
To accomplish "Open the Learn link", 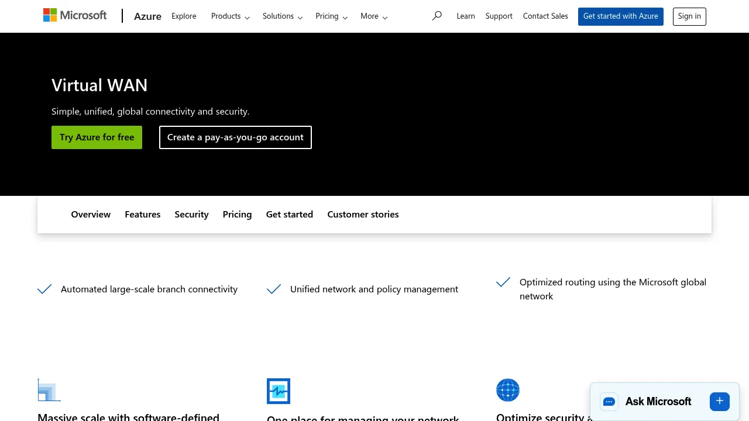I will (x=466, y=16).
